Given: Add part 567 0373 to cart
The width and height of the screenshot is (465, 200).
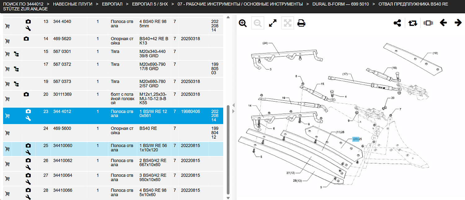Looking at the screenshot, I should click(7, 84).
